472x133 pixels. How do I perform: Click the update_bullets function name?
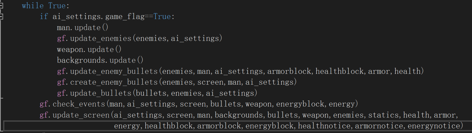click(101, 93)
